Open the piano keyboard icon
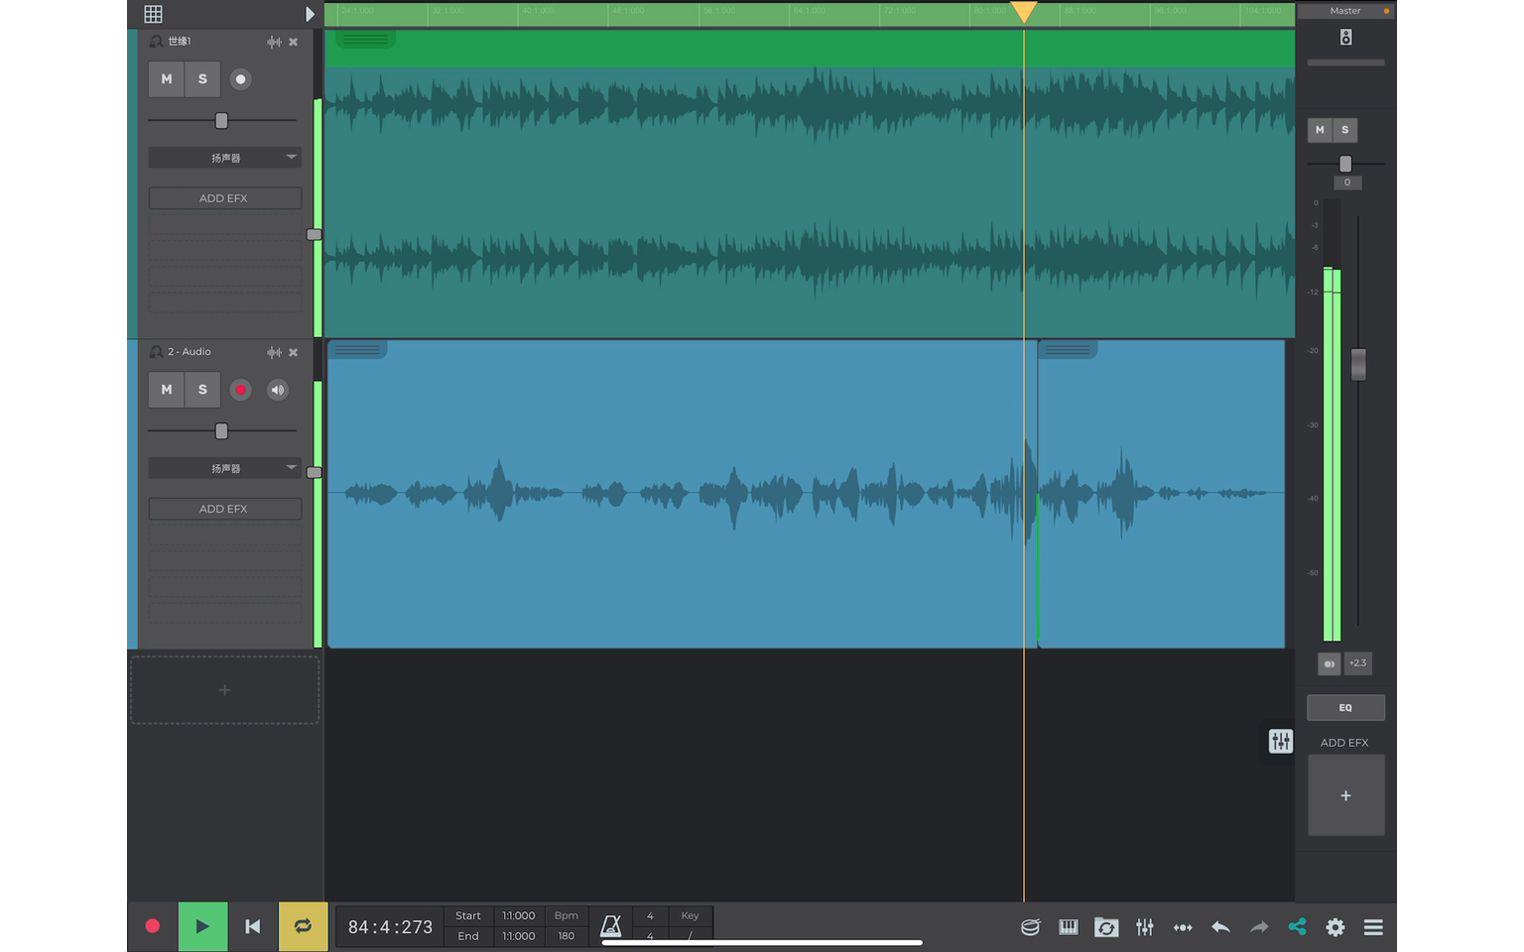The width and height of the screenshot is (1524, 952). click(x=1069, y=927)
